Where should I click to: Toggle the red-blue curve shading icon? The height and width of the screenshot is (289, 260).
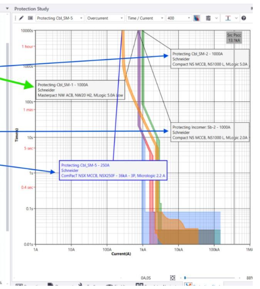197,18
